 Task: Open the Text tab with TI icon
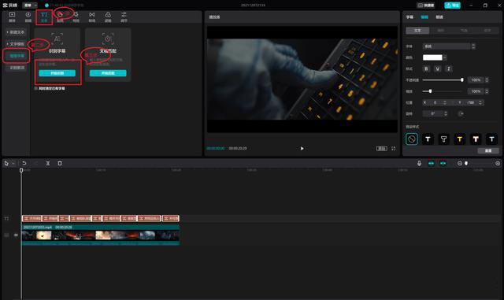44,17
